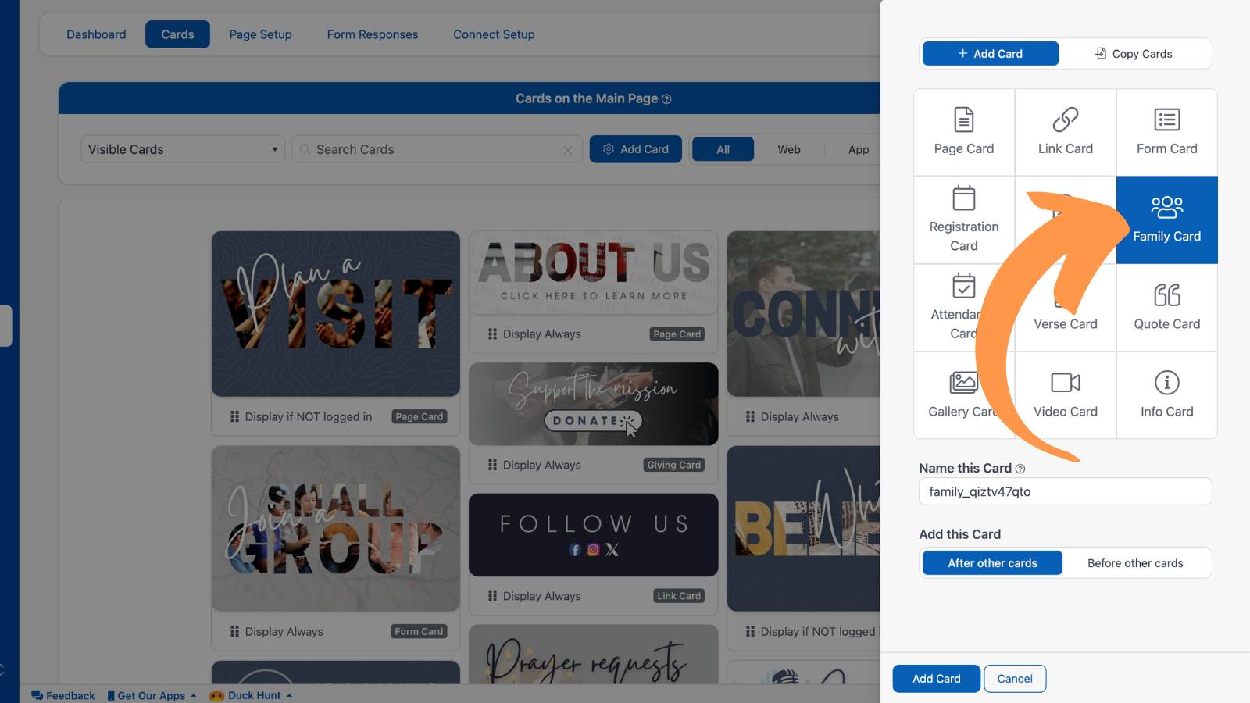Select the Page Card type icon
Viewport: 1250px width, 703px height.
point(963,120)
